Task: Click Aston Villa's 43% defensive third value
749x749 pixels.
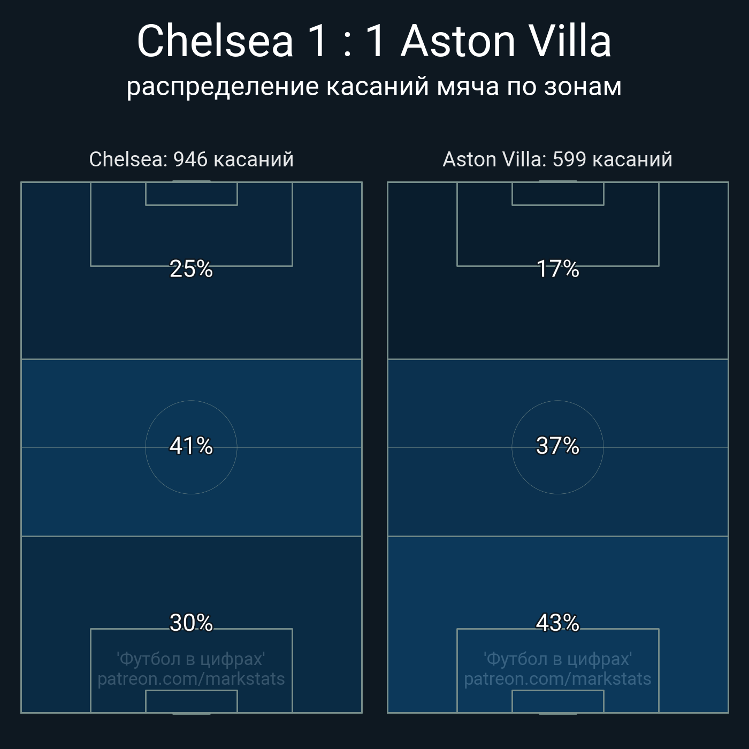Action: 557,623
